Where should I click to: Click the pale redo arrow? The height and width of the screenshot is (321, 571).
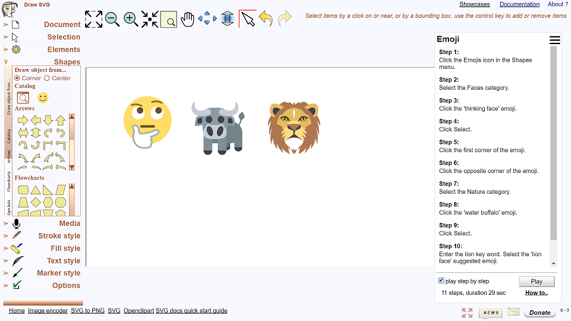pyautogui.click(x=285, y=18)
